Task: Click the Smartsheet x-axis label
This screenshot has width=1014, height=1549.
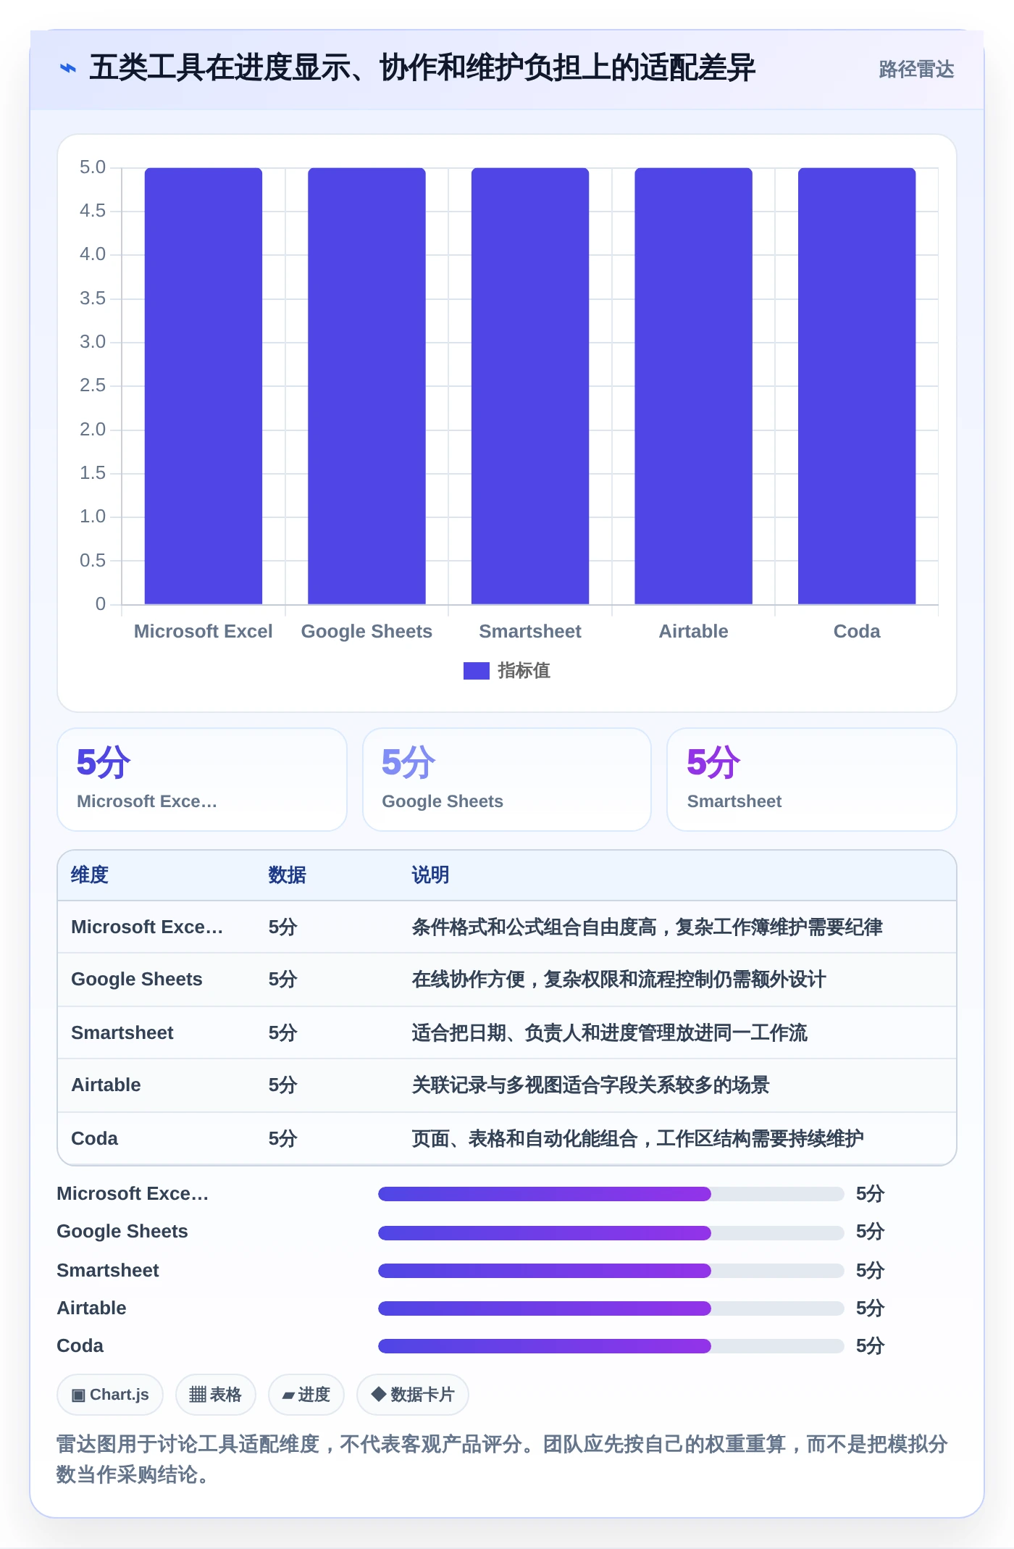Action: (x=530, y=631)
